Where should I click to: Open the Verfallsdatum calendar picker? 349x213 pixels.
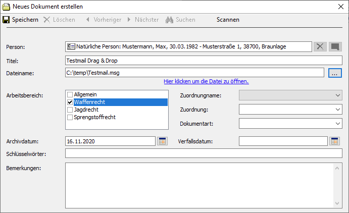click(335, 141)
